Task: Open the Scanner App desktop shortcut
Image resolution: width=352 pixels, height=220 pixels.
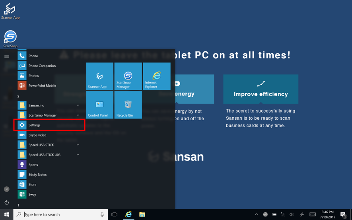Action: (x=10, y=11)
